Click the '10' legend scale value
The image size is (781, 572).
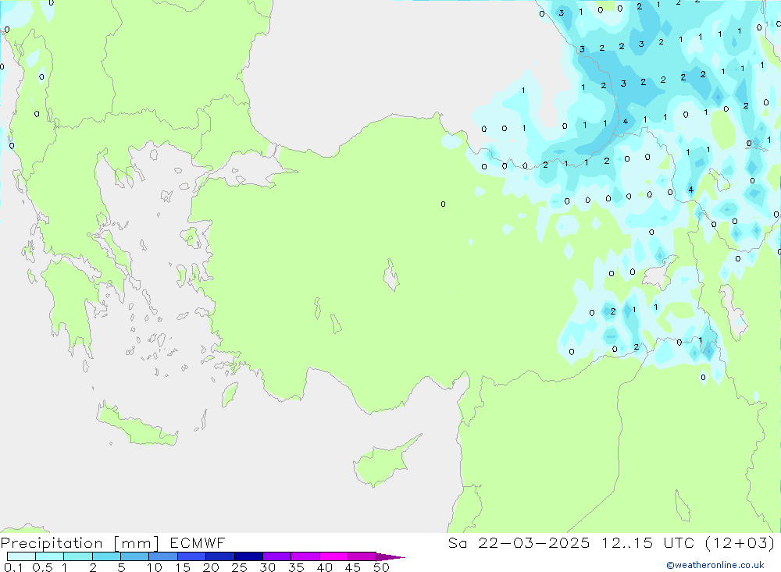pos(155,567)
